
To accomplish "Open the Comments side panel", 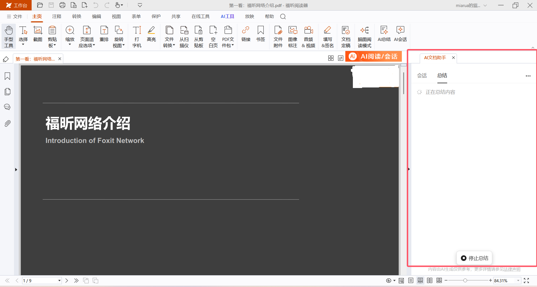I will tap(8, 107).
